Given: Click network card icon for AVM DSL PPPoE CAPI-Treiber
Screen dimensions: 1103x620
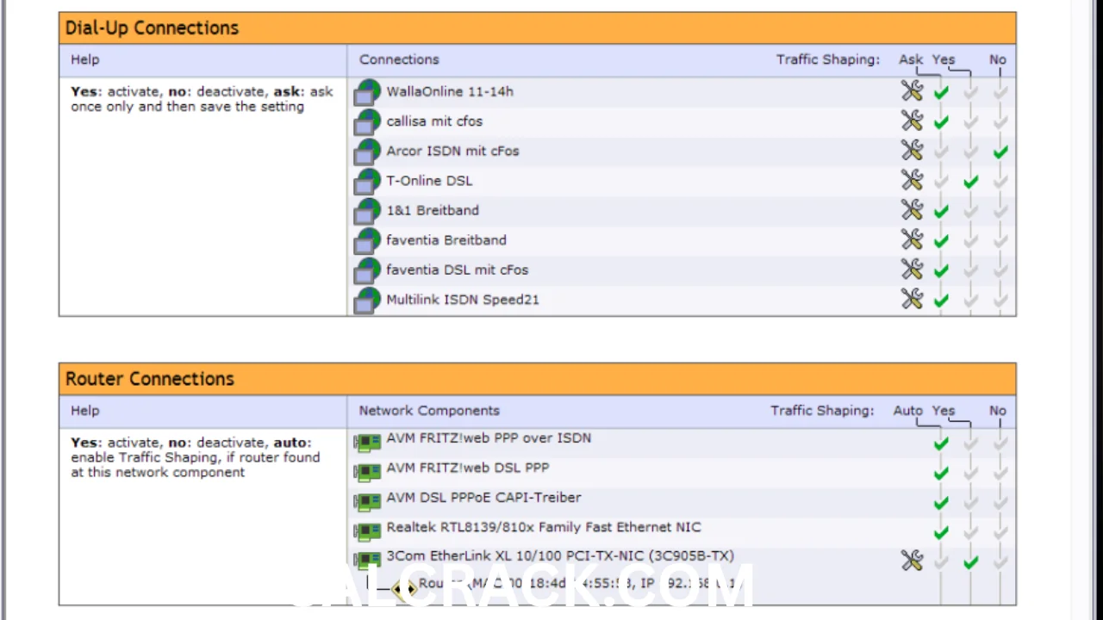Looking at the screenshot, I should [x=367, y=501].
